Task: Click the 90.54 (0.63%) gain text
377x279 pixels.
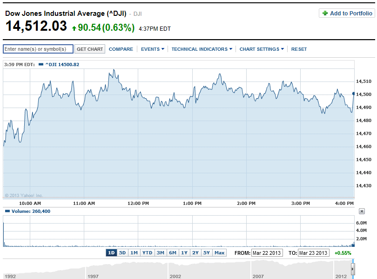Action: pos(106,27)
